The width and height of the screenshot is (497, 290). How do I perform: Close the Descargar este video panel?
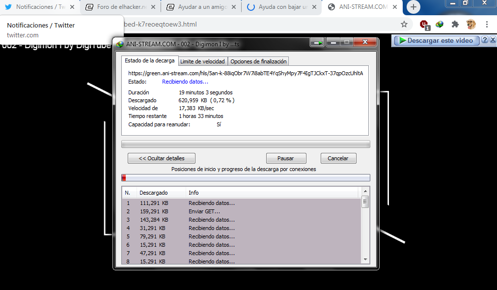(x=493, y=40)
